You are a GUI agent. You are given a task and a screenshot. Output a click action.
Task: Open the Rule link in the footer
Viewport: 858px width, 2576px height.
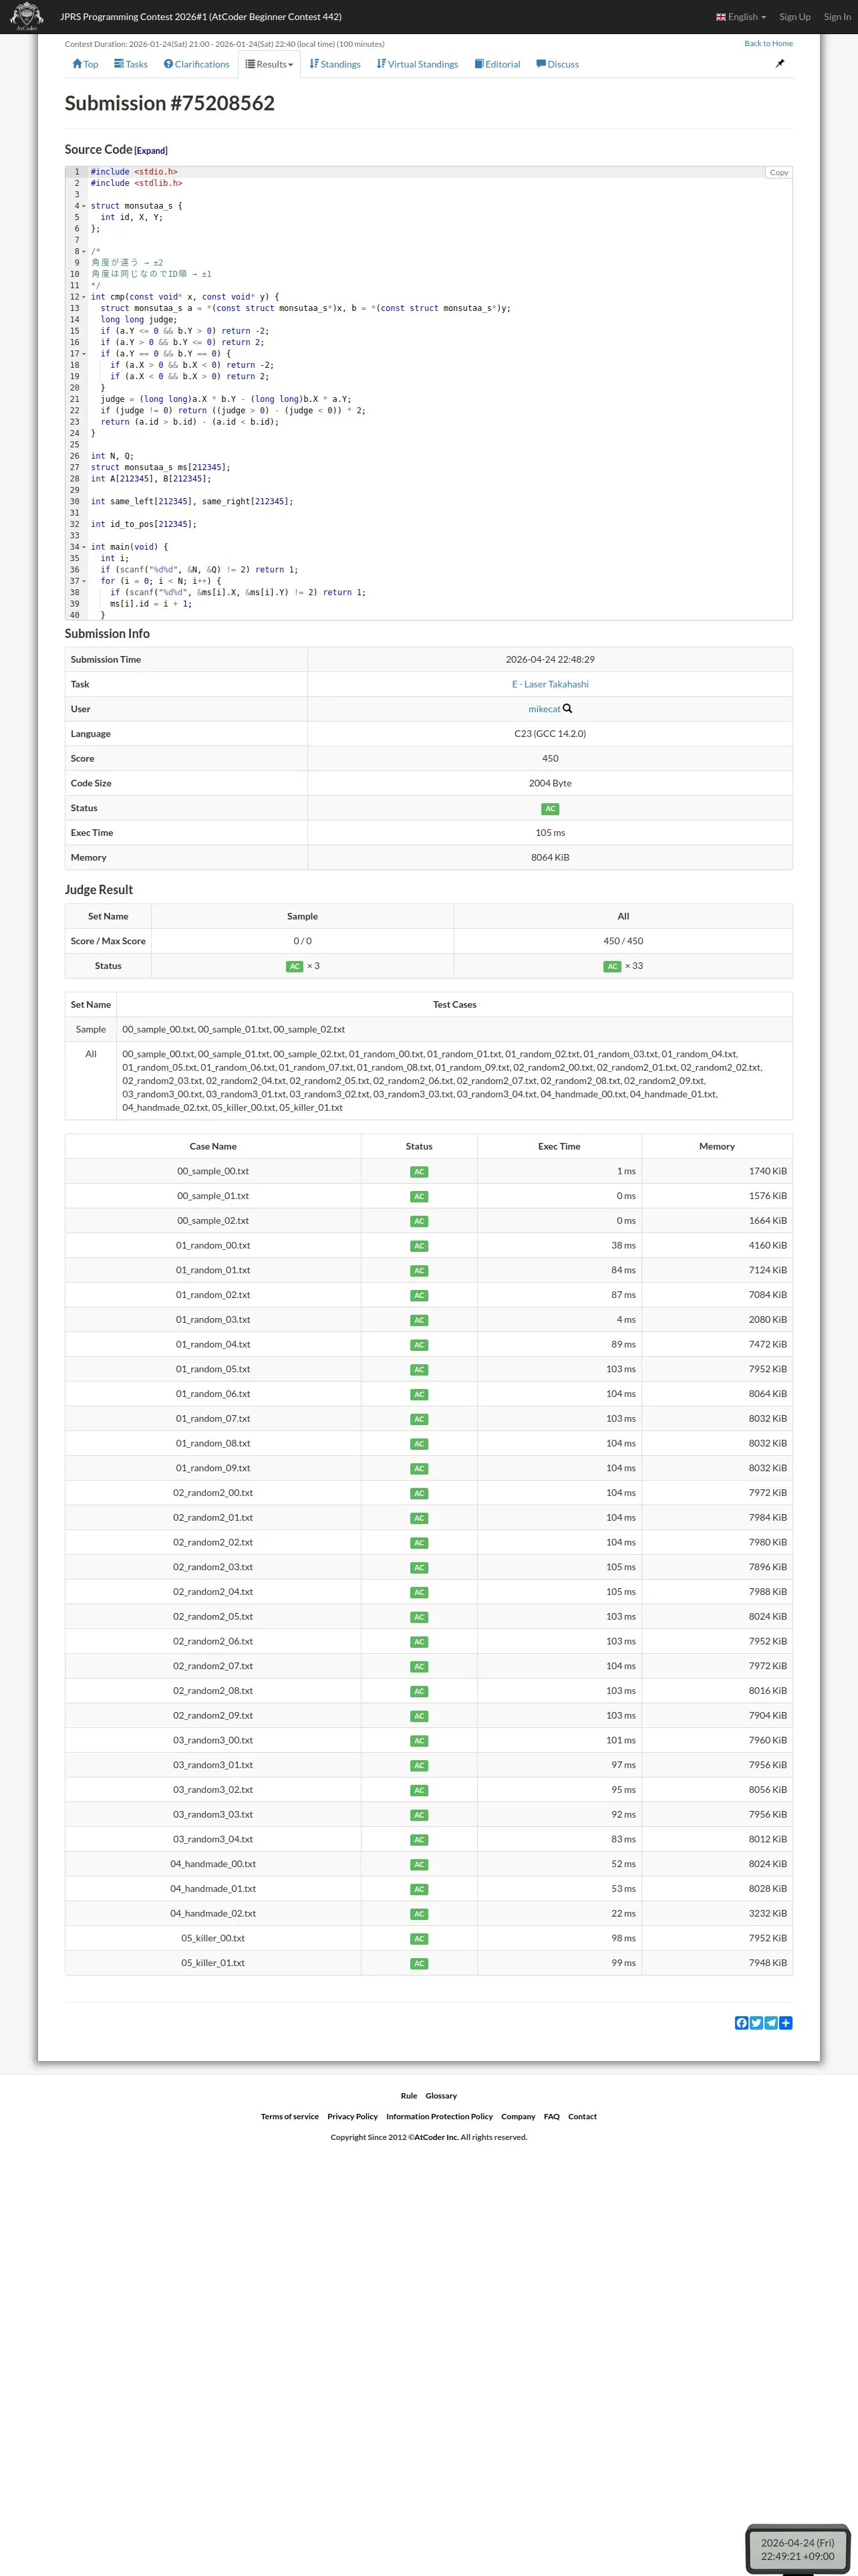408,2096
